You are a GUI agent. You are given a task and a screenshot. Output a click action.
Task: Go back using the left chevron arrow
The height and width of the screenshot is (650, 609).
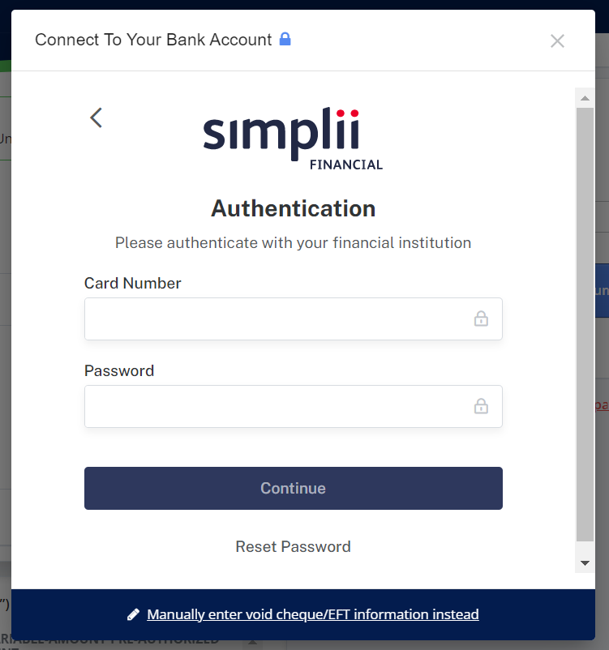(96, 118)
